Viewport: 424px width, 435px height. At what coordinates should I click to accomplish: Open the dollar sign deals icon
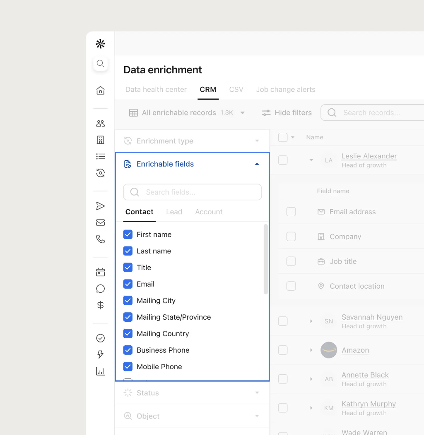(100, 305)
